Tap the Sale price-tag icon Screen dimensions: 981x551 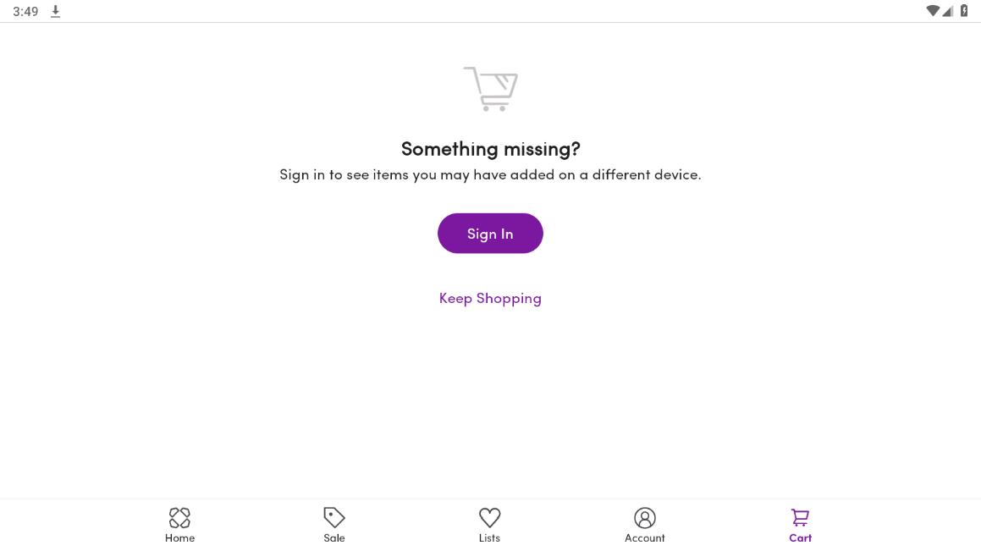click(x=334, y=517)
